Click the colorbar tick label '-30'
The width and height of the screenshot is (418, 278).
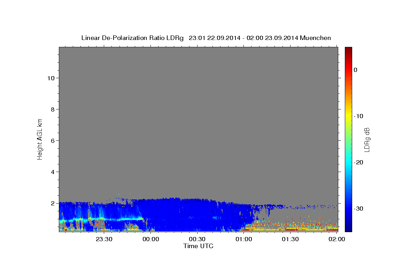click(x=358, y=208)
